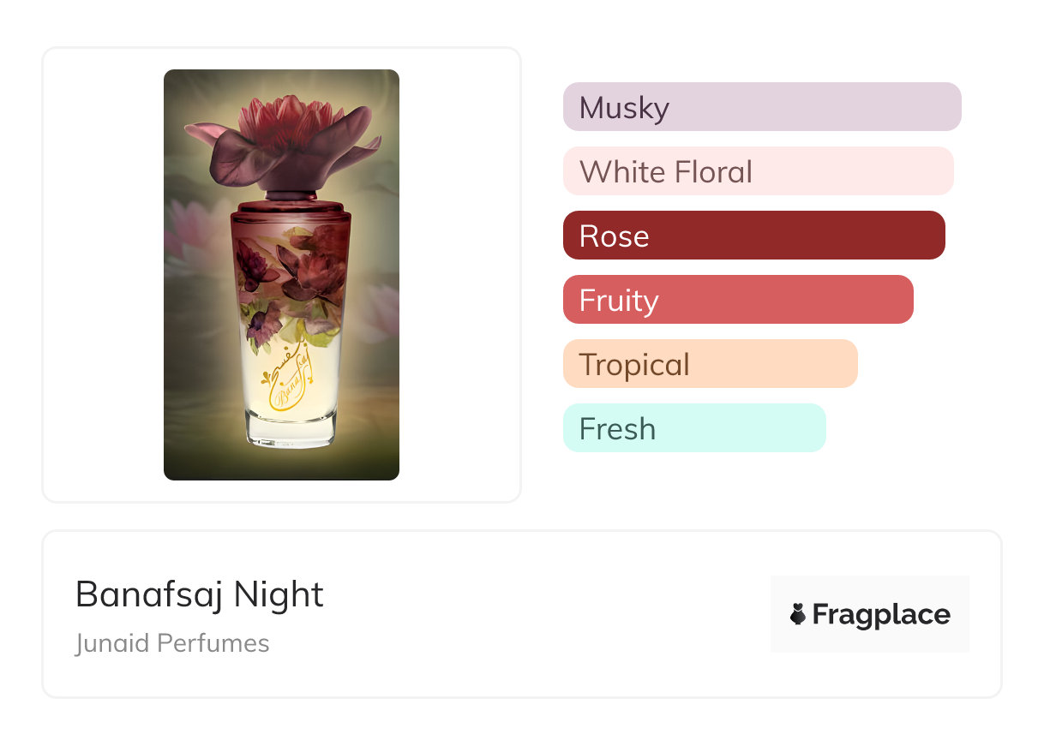Pick the Tropical accord bar

(x=710, y=364)
